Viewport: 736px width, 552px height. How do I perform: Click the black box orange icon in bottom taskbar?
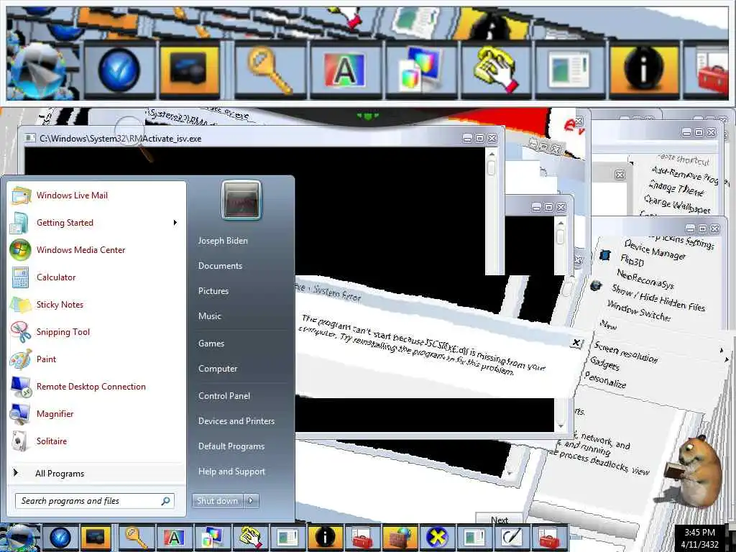pyautogui.click(x=96, y=538)
